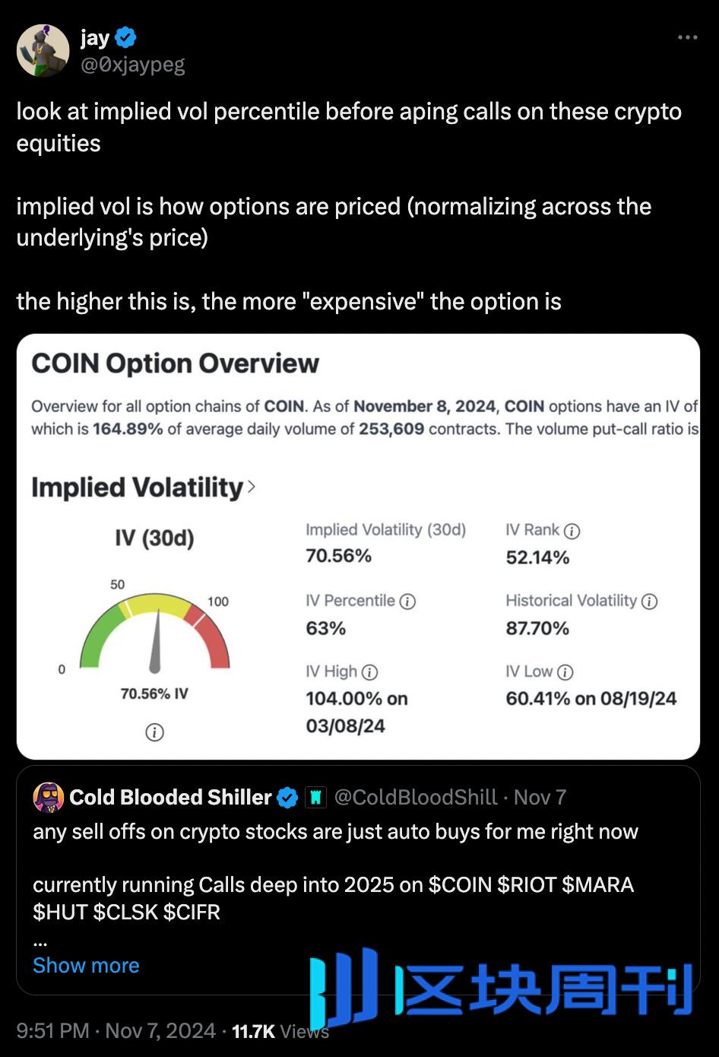Click Cold Blooded Shiller's verified badge
The height and width of the screenshot is (1057, 719).
point(287,797)
